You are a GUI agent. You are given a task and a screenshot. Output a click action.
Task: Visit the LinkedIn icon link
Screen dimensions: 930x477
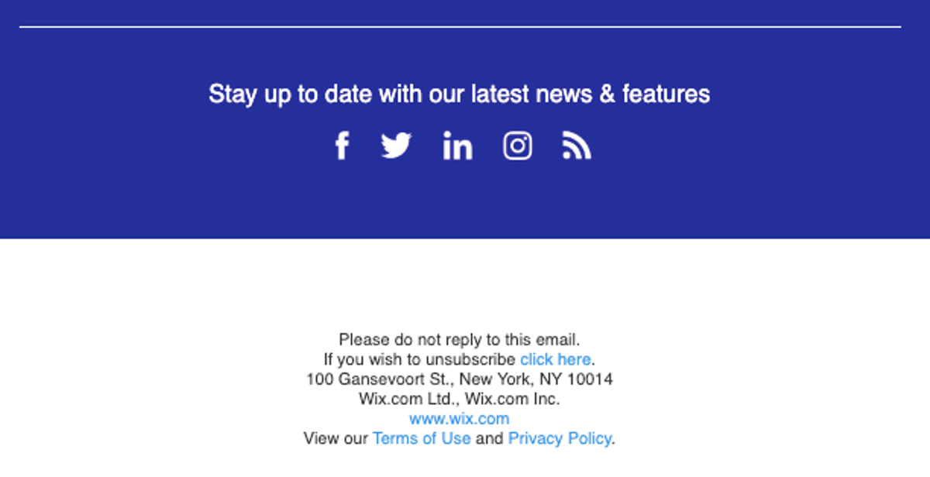click(457, 146)
